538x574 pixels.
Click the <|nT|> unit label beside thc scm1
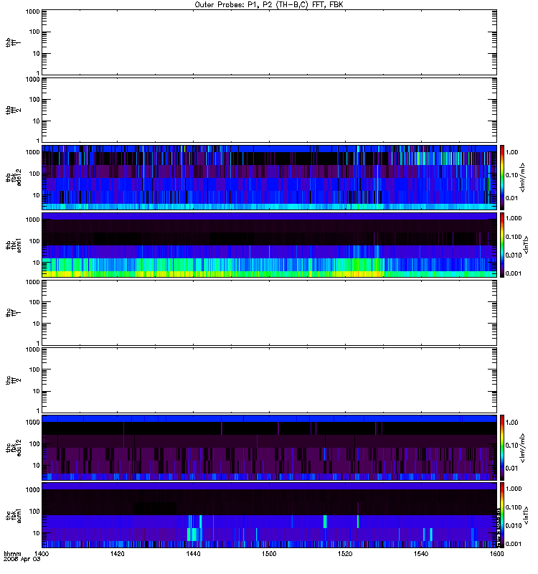(526, 515)
